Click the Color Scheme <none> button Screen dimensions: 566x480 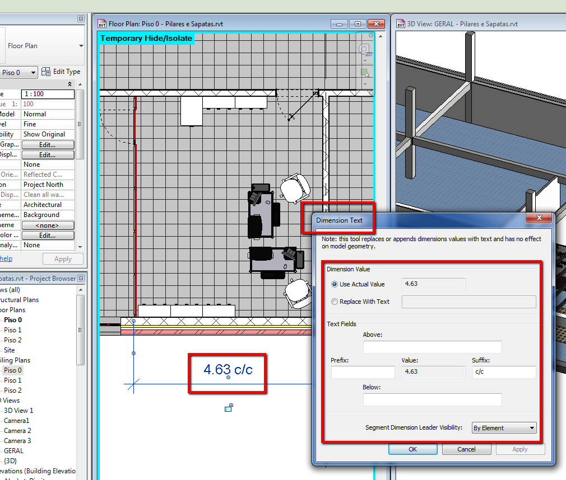coord(48,225)
